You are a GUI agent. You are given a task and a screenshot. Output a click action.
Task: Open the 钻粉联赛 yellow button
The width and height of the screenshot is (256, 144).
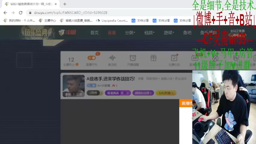pos(166,93)
